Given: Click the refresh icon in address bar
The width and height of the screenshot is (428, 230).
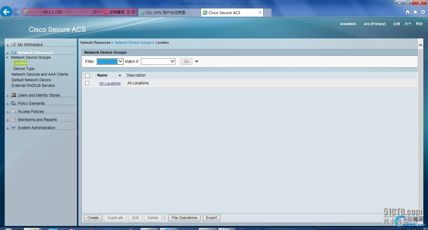Looking at the screenshot, I should tap(133, 12).
